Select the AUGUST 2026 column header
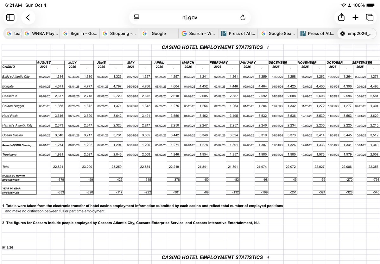 [x=44, y=65]
